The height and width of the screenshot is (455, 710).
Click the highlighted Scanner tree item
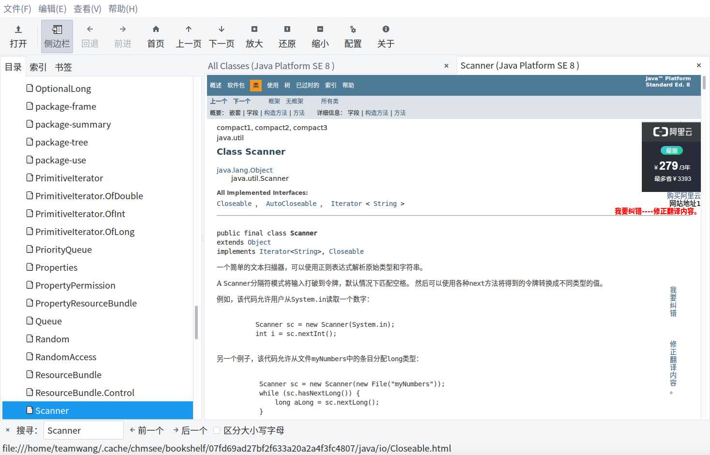click(98, 411)
